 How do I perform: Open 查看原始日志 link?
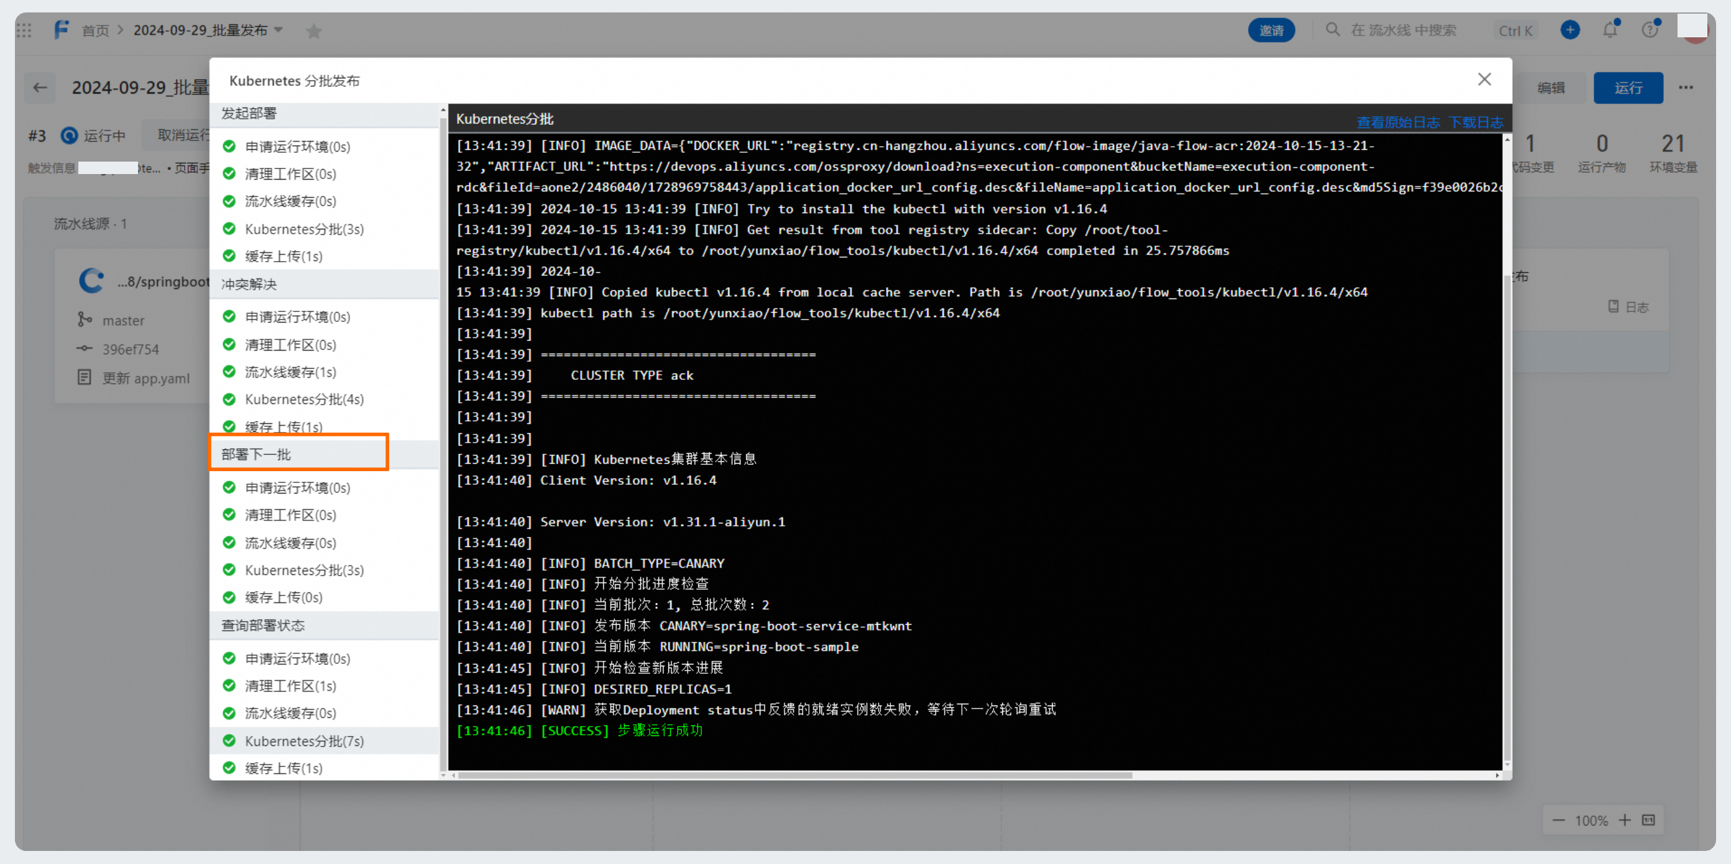(1398, 122)
